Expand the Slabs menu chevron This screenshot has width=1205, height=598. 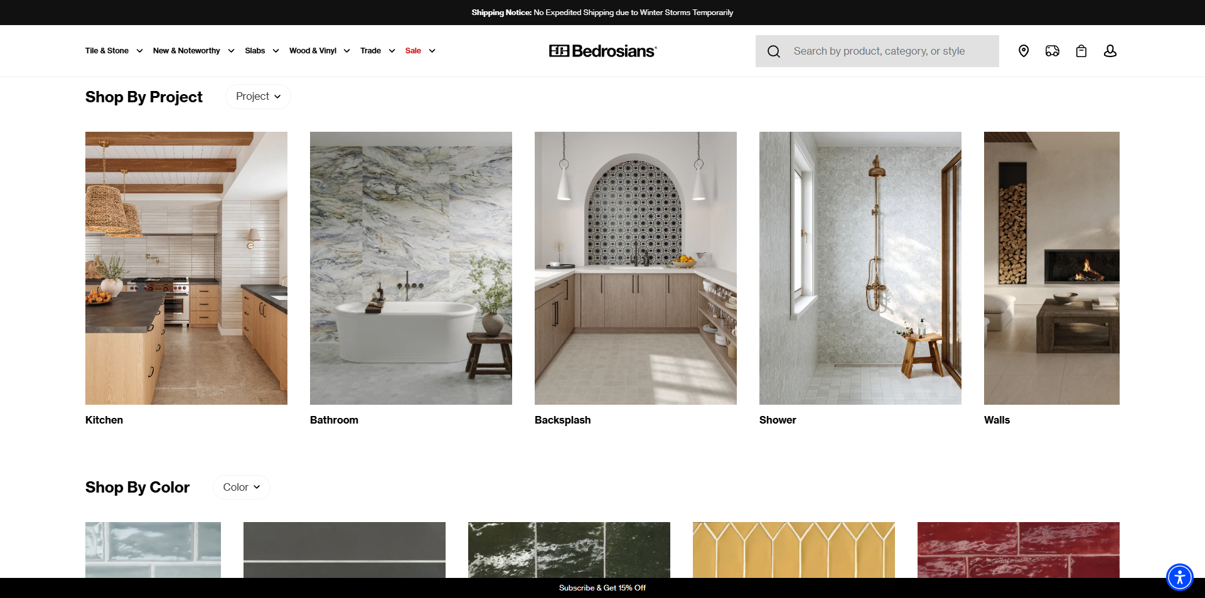(x=274, y=51)
